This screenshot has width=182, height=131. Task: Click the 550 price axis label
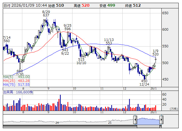tap(165, 46)
